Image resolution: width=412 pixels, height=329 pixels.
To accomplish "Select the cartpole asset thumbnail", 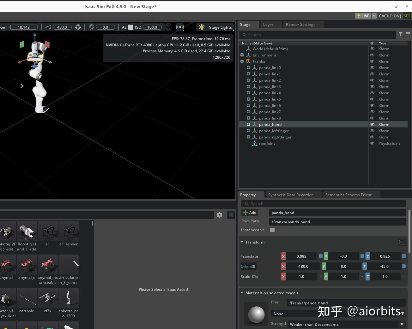I will [27, 297].
